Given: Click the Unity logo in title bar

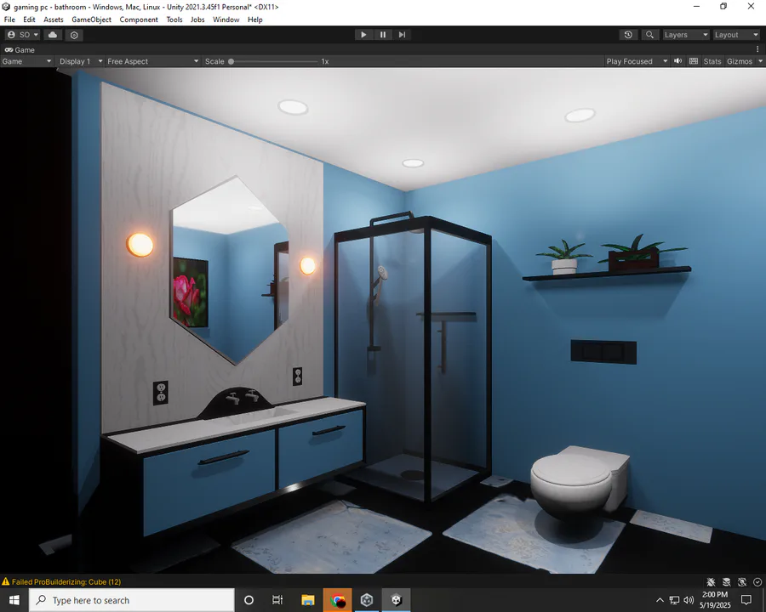Looking at the screenshot, I should click(x=6, y=7).
